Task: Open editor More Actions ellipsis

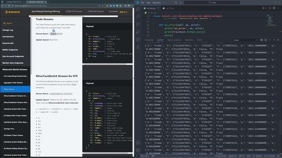Action: pyautogui.click(x=278, y=8)
